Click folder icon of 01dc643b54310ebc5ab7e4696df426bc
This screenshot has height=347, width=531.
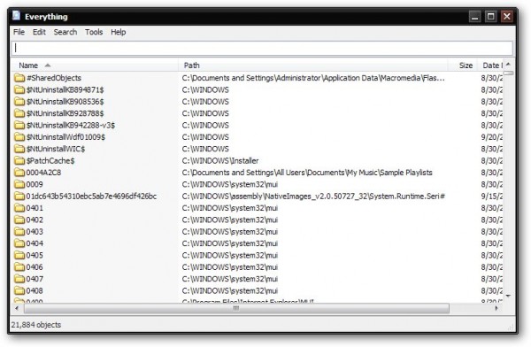19,197
